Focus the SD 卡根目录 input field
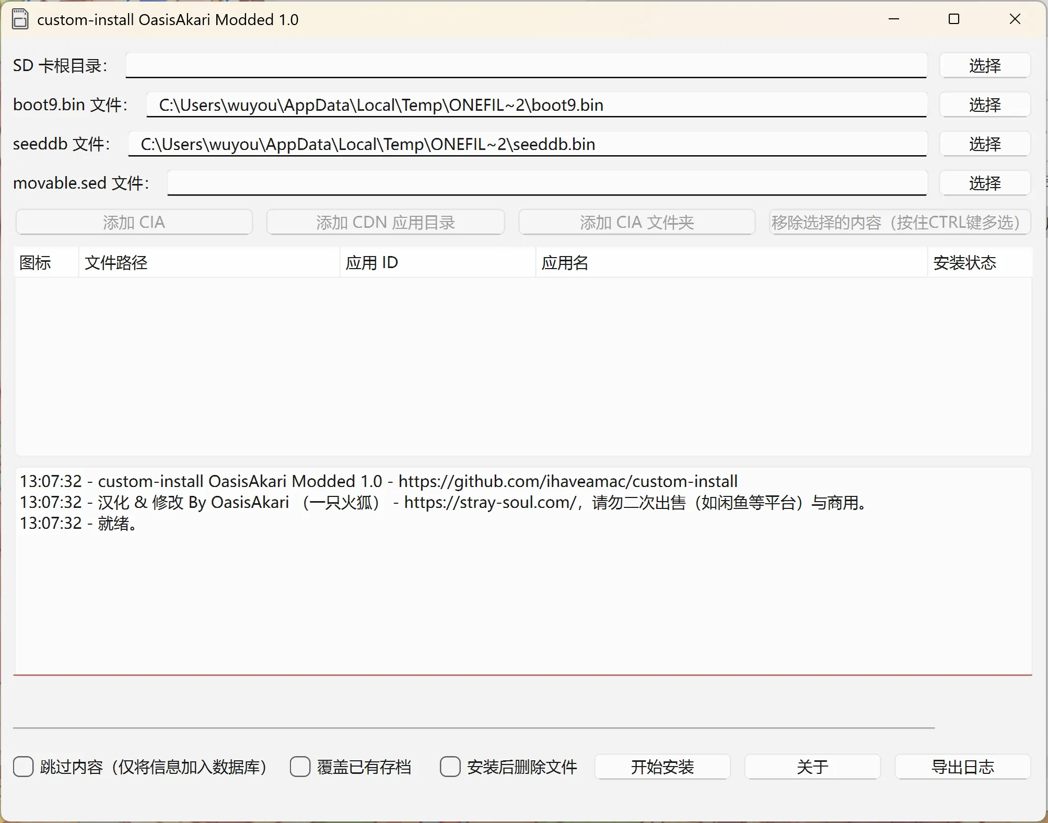 coord(526,65)
